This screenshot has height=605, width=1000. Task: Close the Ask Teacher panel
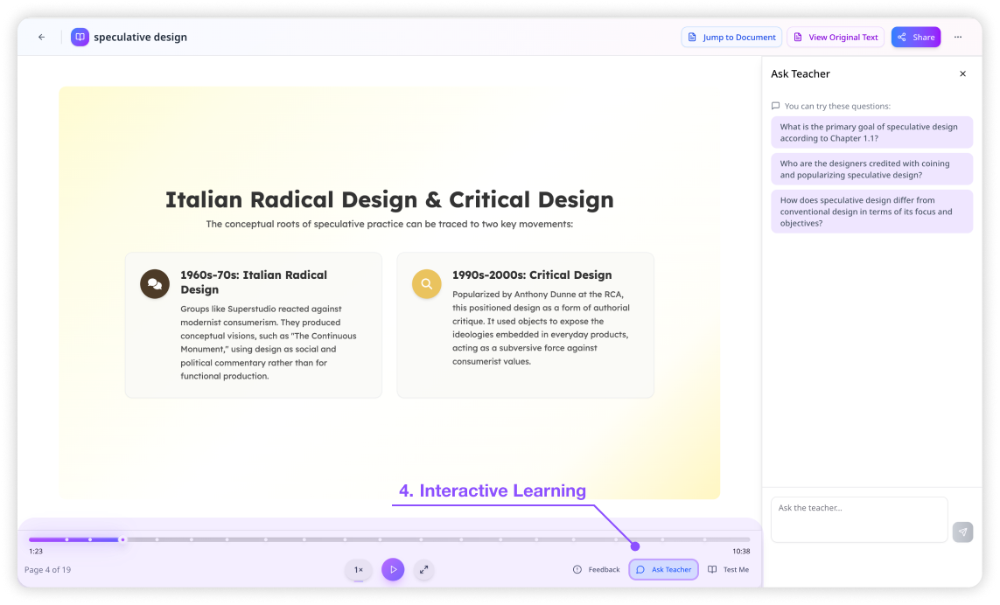[x=962, y=74]
